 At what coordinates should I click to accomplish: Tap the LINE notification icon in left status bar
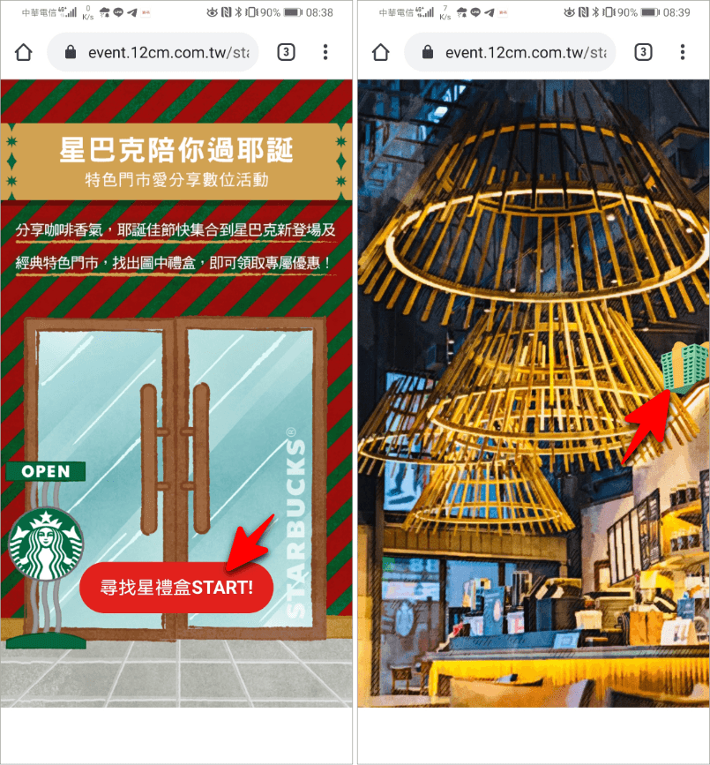[118, 12]
